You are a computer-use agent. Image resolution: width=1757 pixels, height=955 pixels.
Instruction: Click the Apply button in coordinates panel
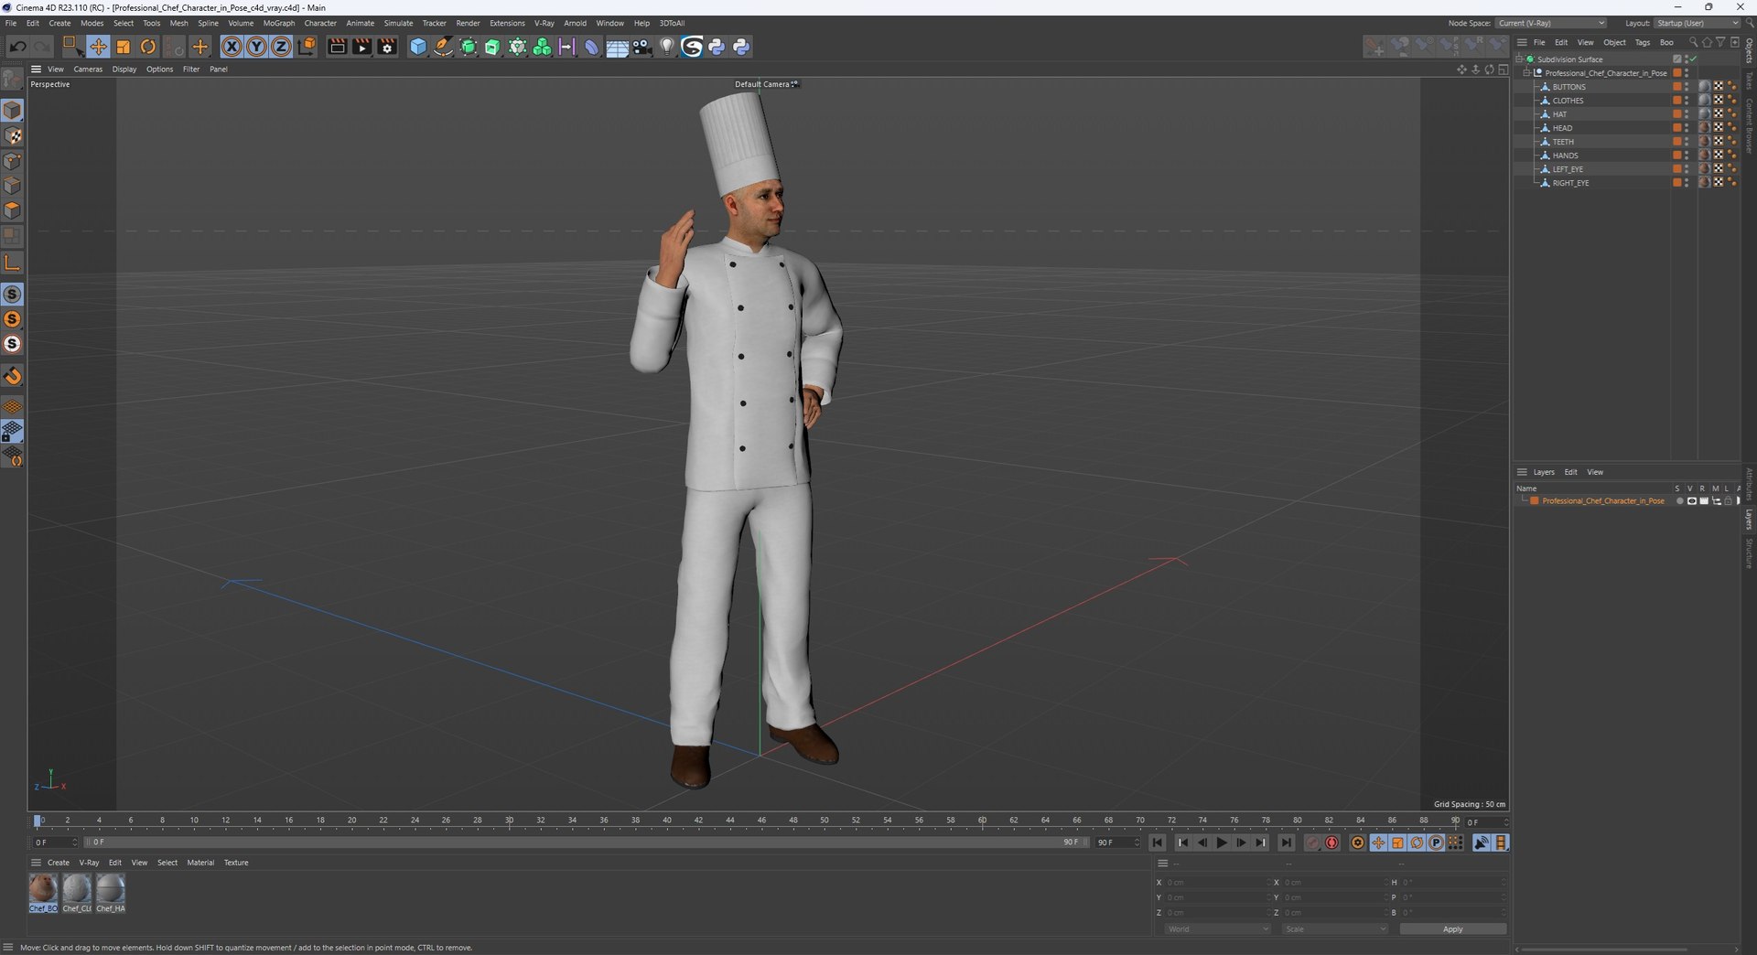coord(1452,929)
